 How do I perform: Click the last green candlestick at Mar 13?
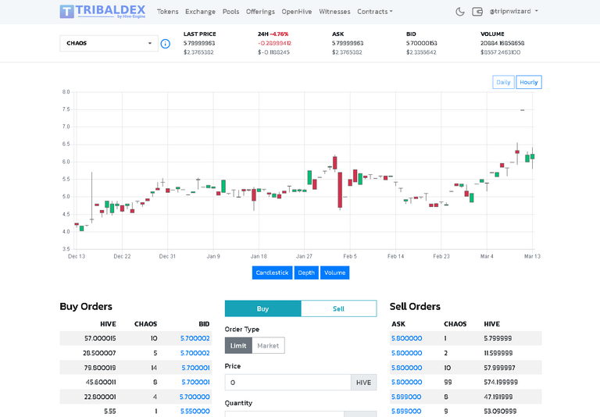click(532, 156)
